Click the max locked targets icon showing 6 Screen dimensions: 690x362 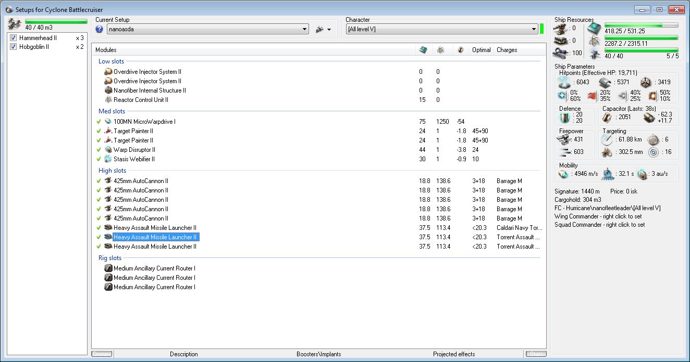coord(652,139)
